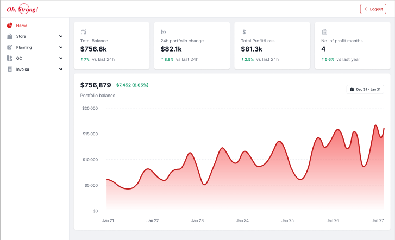Expand the Store menu chevron
The width and height of the screenshot is (395, 240).
click(x=61, y=36)
